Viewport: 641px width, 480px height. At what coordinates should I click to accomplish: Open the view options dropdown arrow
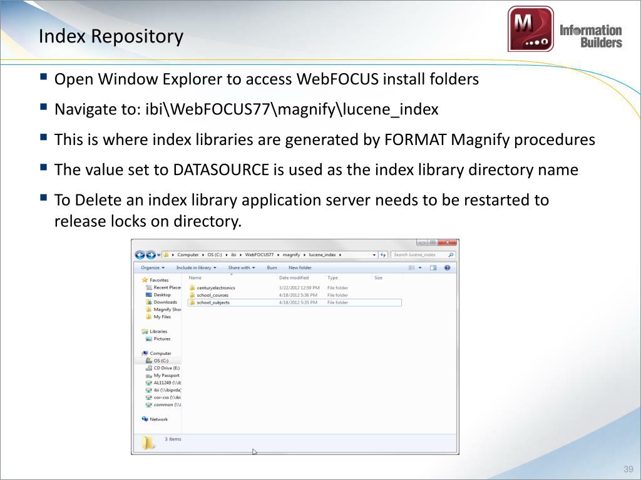tap(420, 267)
